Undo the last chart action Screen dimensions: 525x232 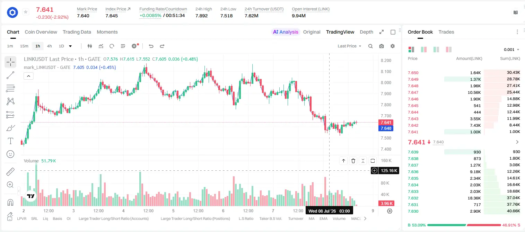pos(151,46)
